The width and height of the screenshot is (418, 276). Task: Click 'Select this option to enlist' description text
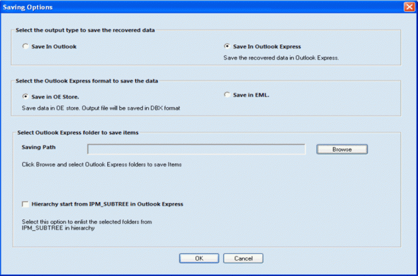click(87, 225)
